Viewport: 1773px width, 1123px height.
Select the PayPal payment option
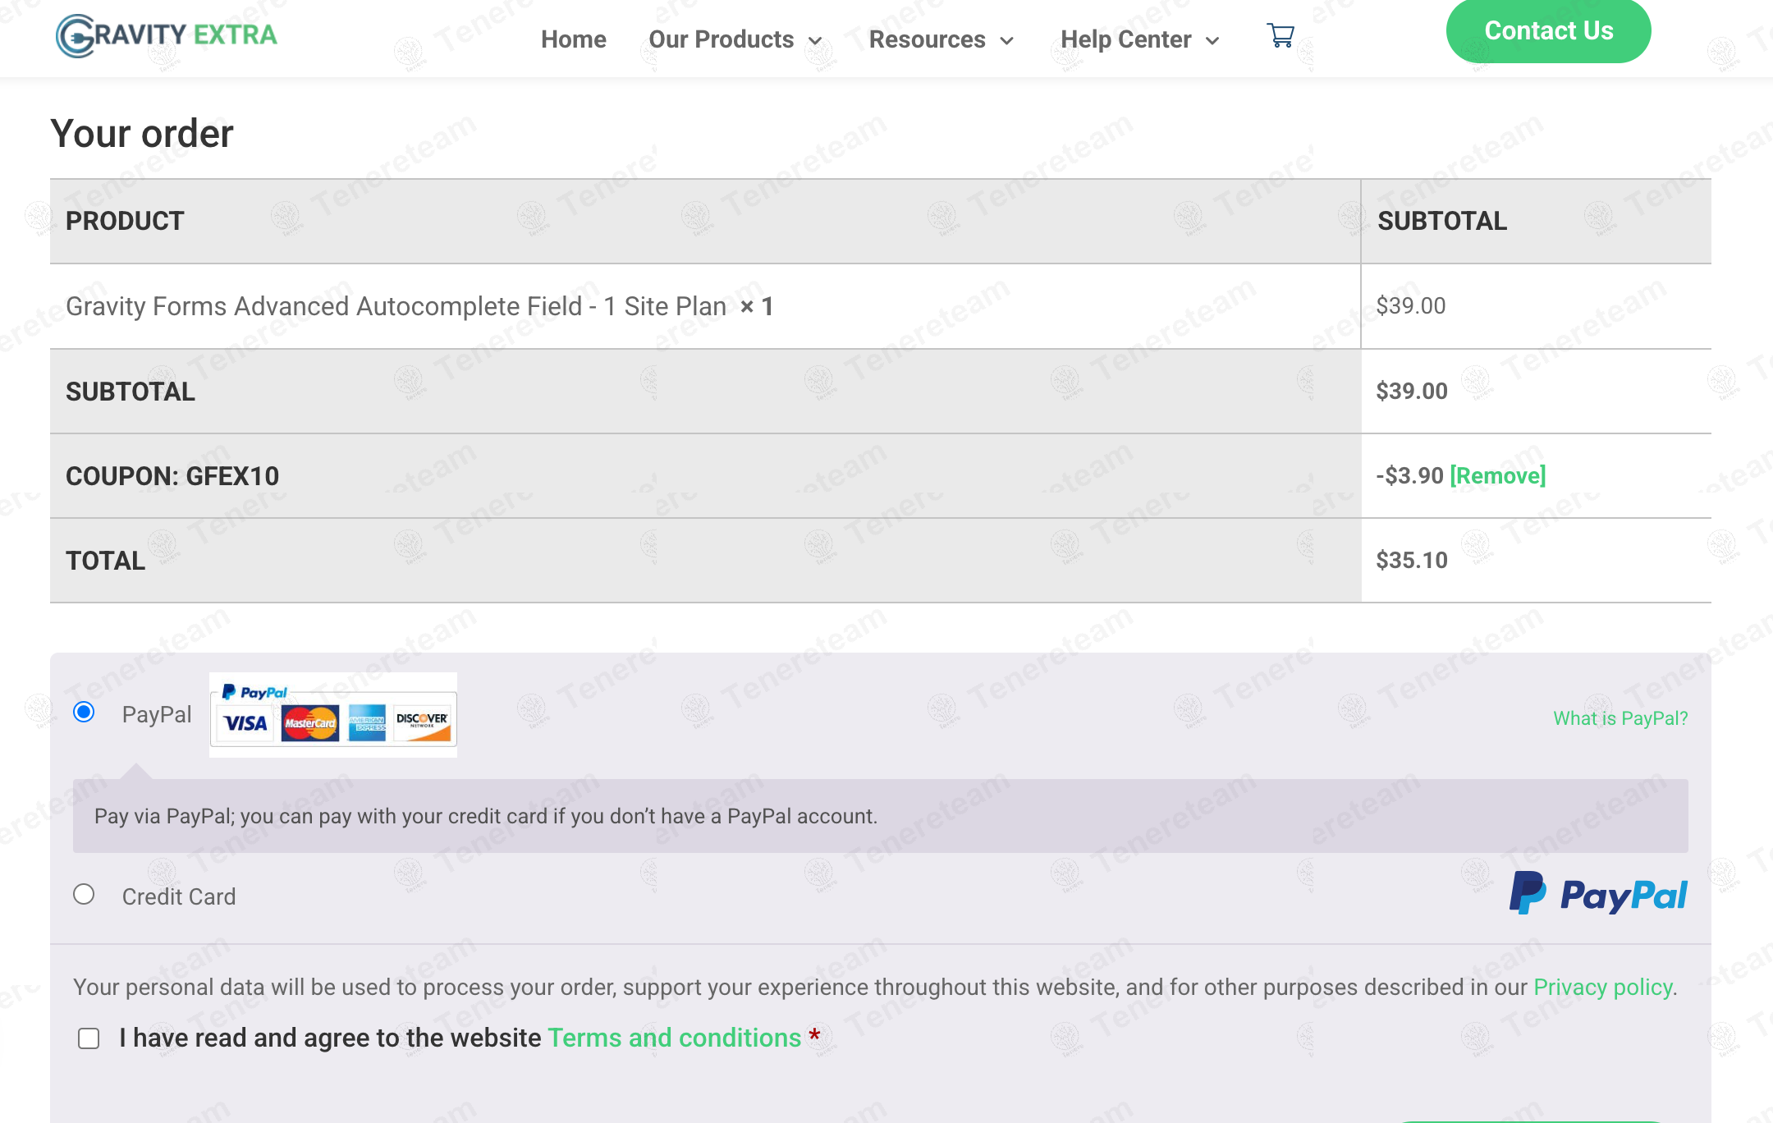84,712
